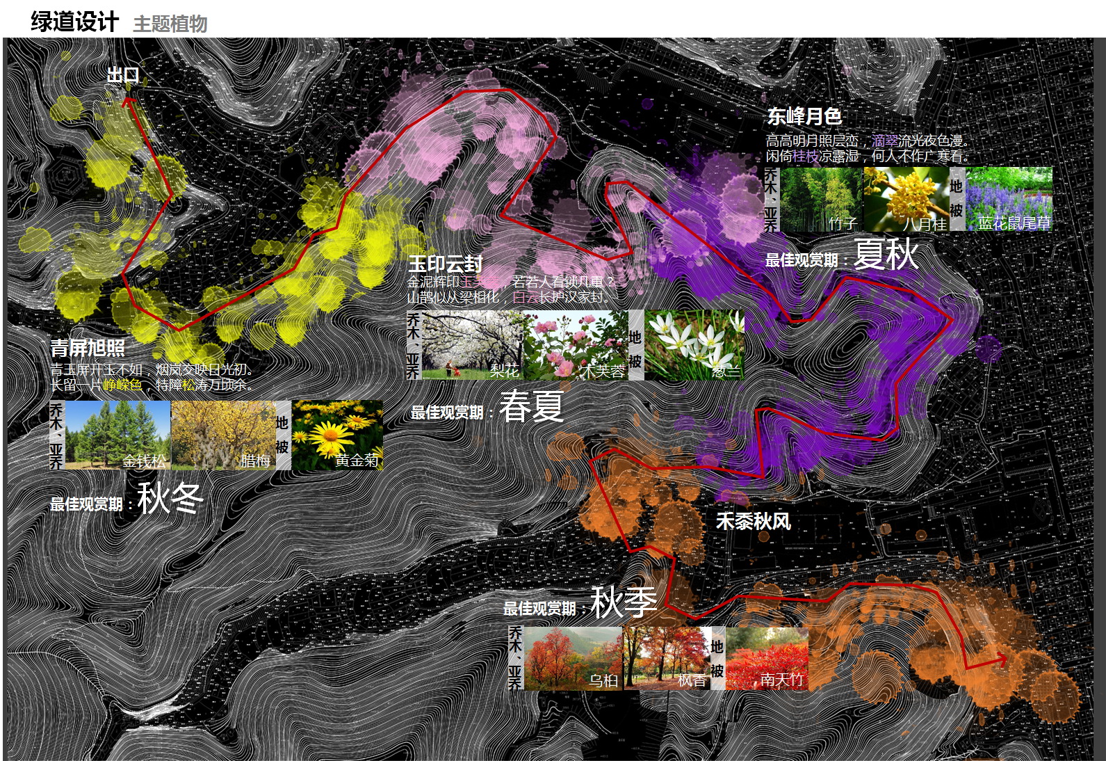The image size is (1106, 761).
Task: Click the 绿道设计 page title
Action: 74,22
